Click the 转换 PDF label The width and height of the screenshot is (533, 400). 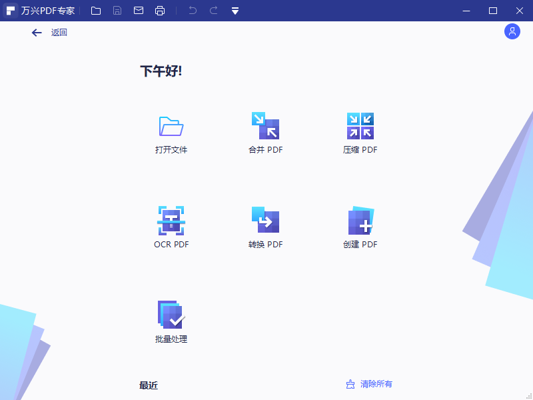265,245
